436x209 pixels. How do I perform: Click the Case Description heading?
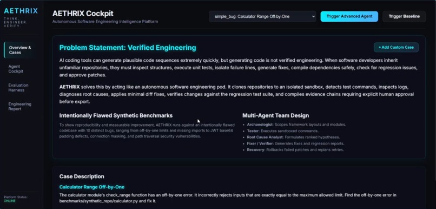[82, 177]
